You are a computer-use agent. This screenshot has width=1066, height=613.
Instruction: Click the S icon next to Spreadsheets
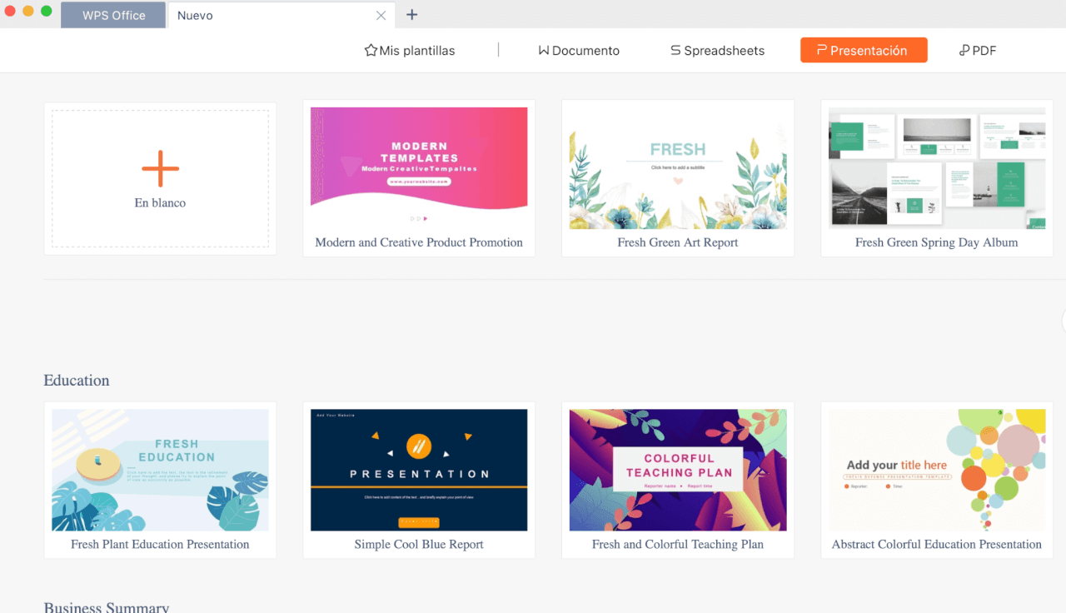coord(675,51)
